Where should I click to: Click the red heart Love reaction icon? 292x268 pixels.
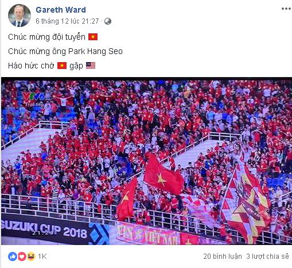(x=22, y=256)
